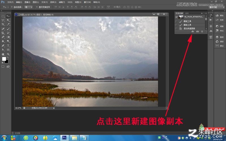
Task: Select the Crop tool
Action: pos(3,25)
